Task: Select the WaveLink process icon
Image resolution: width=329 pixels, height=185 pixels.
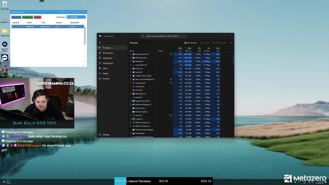Action: [x=133, y=97]
